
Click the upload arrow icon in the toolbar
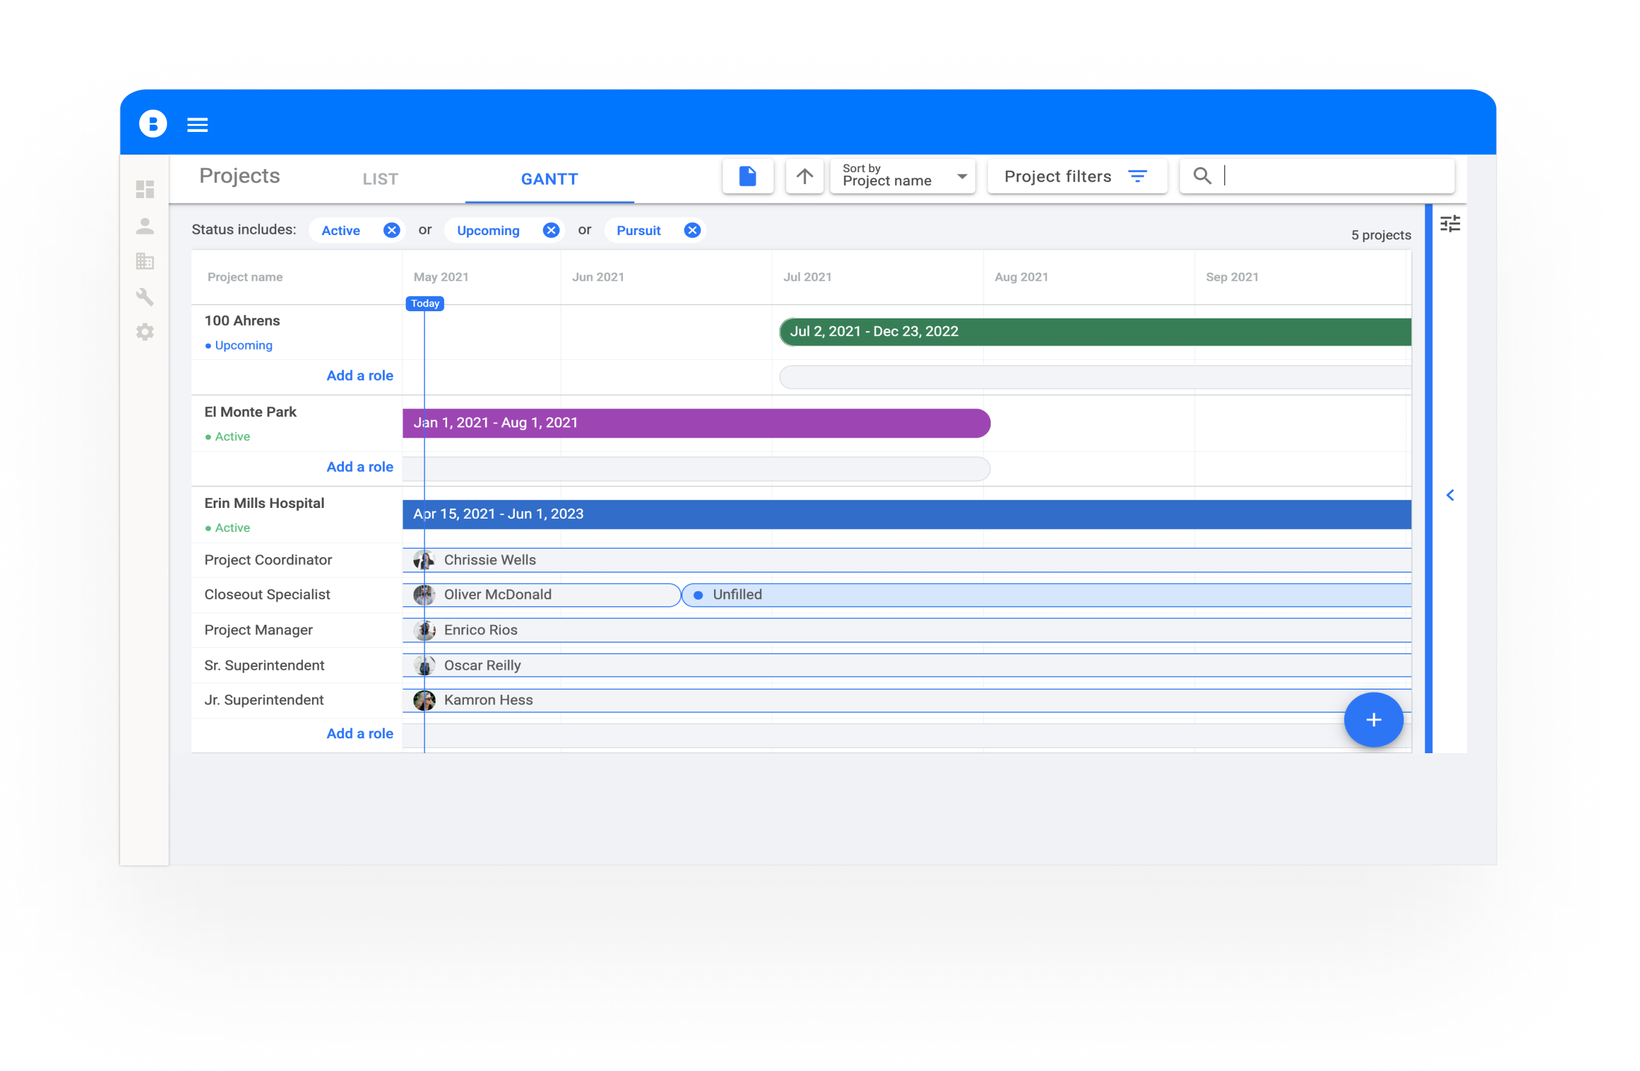click(x=804, y=176)
